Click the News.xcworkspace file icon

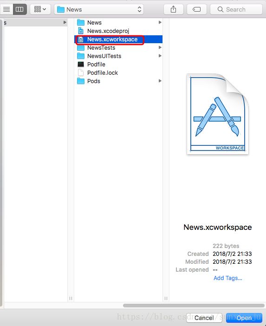(x=81, y=39)
